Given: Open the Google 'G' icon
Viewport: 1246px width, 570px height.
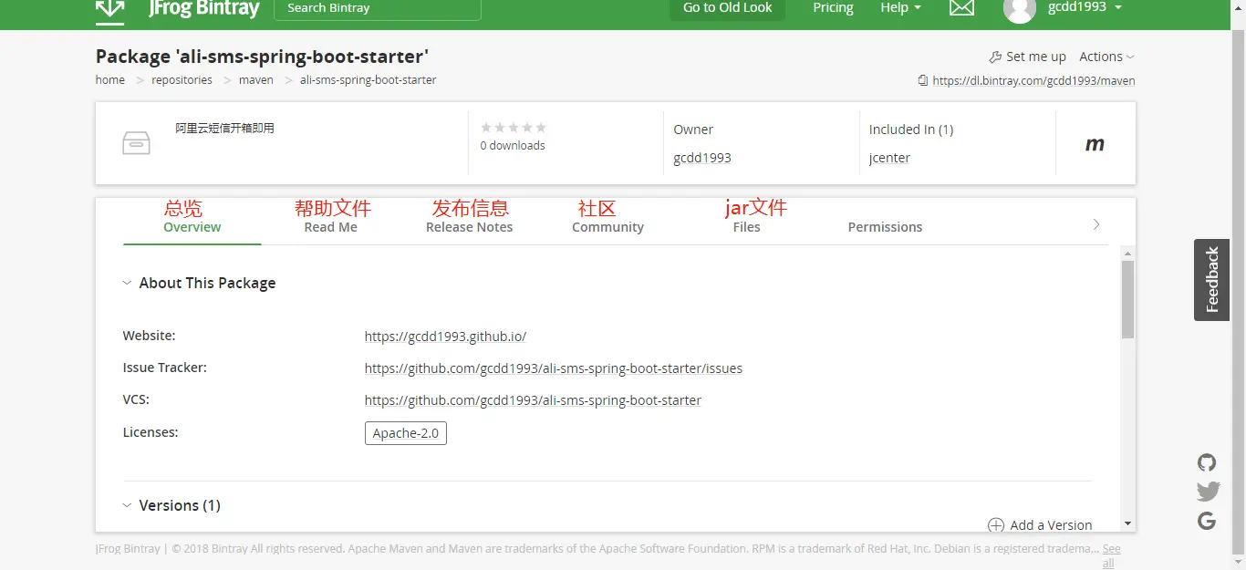Looking at the screenshot, I should [x=1207, y=522].
